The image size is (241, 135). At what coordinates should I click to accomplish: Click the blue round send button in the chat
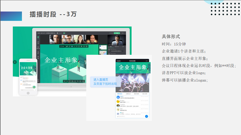click(147, 116)
